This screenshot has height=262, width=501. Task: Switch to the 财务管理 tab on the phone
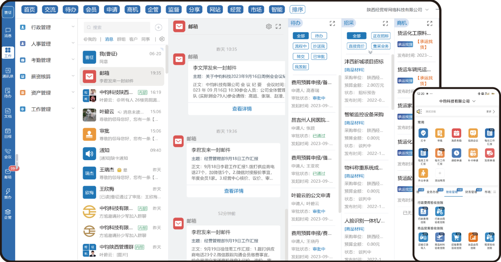click(x=471, y=192)
